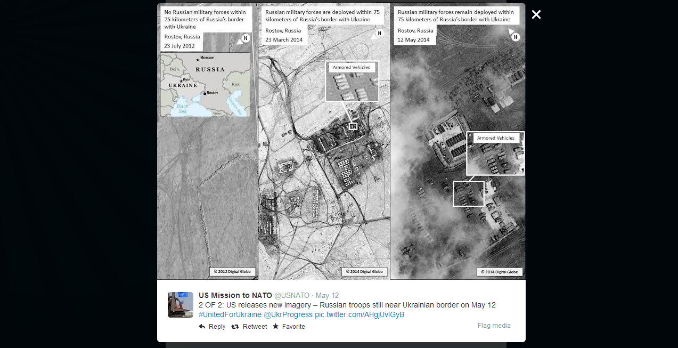Click the Favorite star icon
Screen dimensions: 678x348
[275, 326]
